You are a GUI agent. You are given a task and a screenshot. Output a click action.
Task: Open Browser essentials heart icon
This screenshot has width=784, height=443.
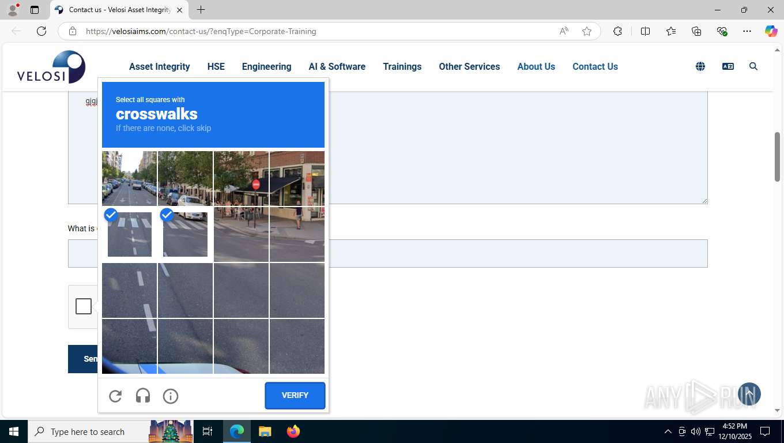coord(722,31)
